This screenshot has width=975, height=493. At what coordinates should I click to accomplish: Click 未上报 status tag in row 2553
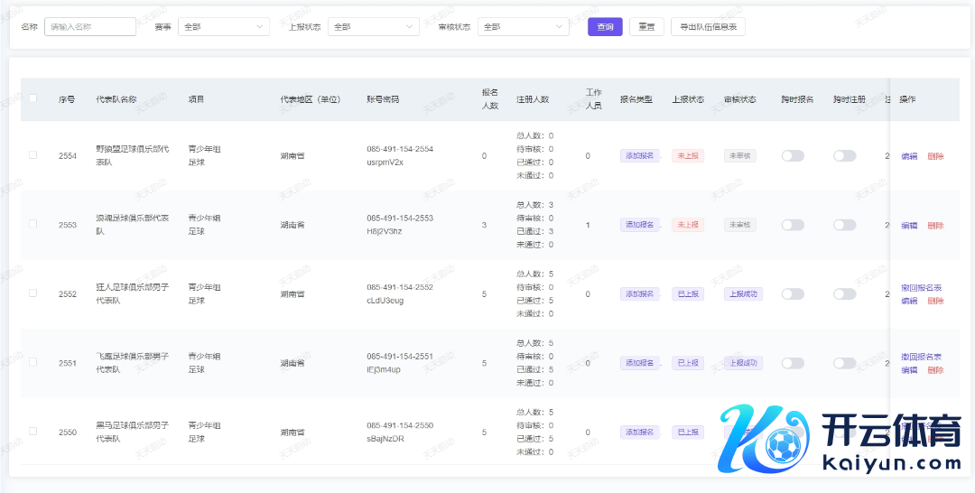688,225
